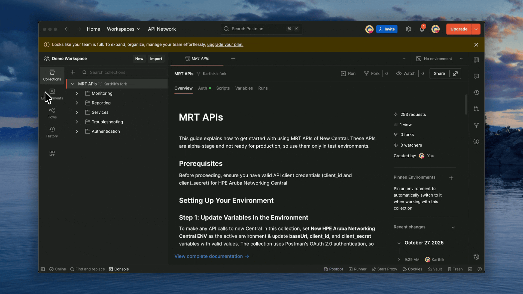Open the Cookies manager
Image resolution: width=523 pixels, height=294 pixels.
pos(412,269)
